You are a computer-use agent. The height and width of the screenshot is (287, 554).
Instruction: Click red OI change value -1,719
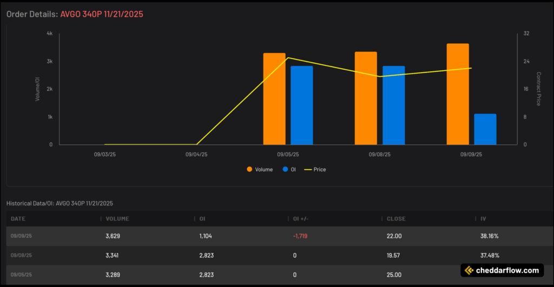pyautogui.click(x=300, y=236)
